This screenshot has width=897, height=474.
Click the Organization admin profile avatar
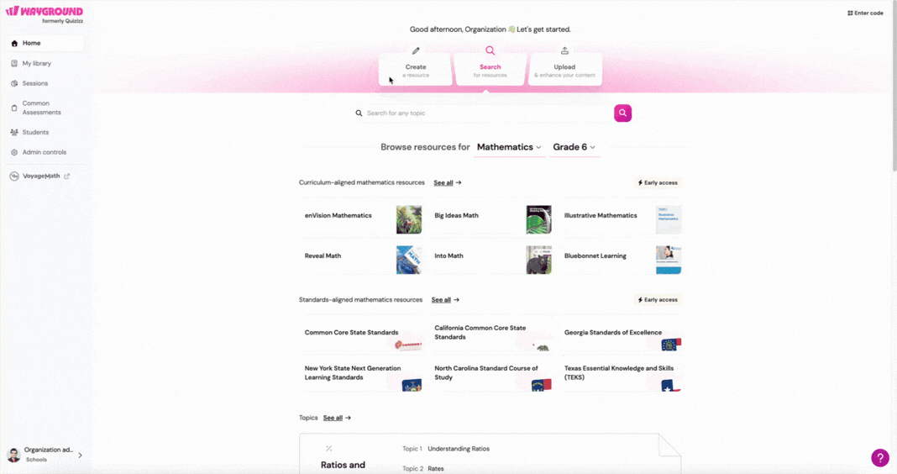pyautogui.click(x=13, y=456)
